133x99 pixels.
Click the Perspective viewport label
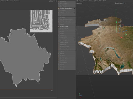pos(79,3)
